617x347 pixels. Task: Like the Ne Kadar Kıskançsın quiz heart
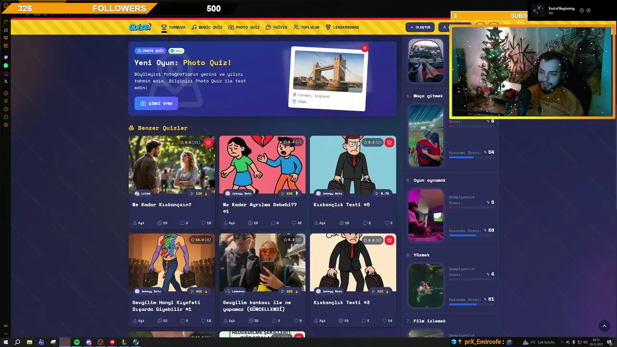click(x=206, y=223)
